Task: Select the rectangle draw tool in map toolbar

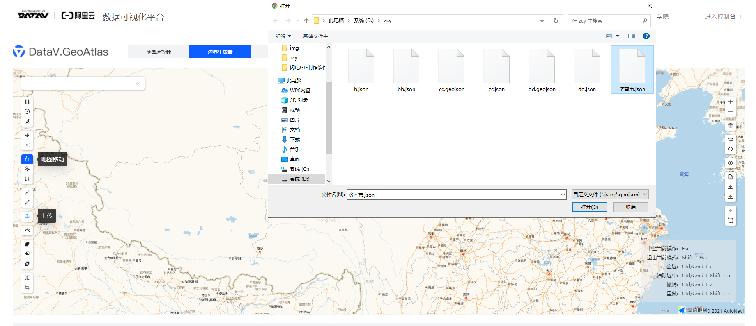Action: pos(27,102)
